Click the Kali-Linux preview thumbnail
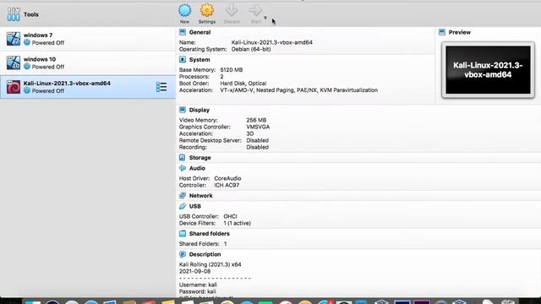The width and height of the screenshot is (541, 304). click(x=488, y=70)
